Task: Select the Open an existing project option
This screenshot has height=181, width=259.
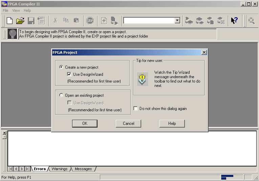Action: 61,95
